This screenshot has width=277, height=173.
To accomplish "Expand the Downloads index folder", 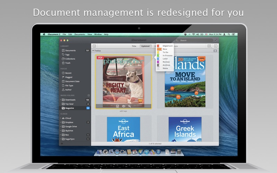I will point(61,100).
